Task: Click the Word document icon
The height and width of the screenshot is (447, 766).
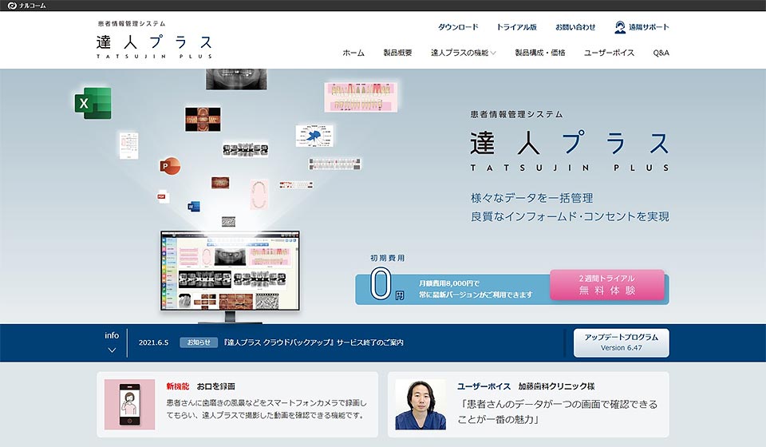Action: [194, 207]
